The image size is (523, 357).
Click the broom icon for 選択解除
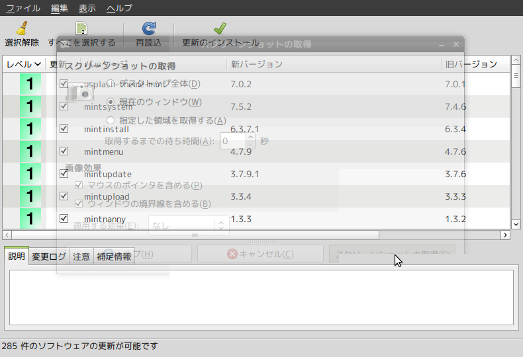tap(22, 28)
